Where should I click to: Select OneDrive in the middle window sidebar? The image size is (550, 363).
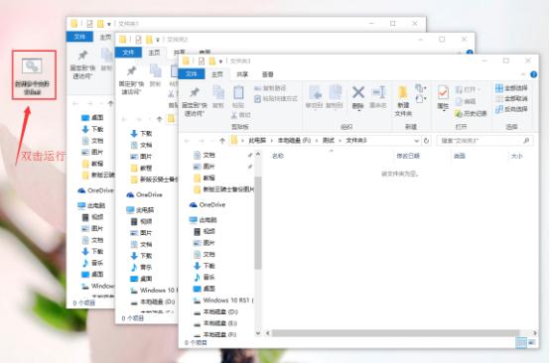tap(145, 194)
